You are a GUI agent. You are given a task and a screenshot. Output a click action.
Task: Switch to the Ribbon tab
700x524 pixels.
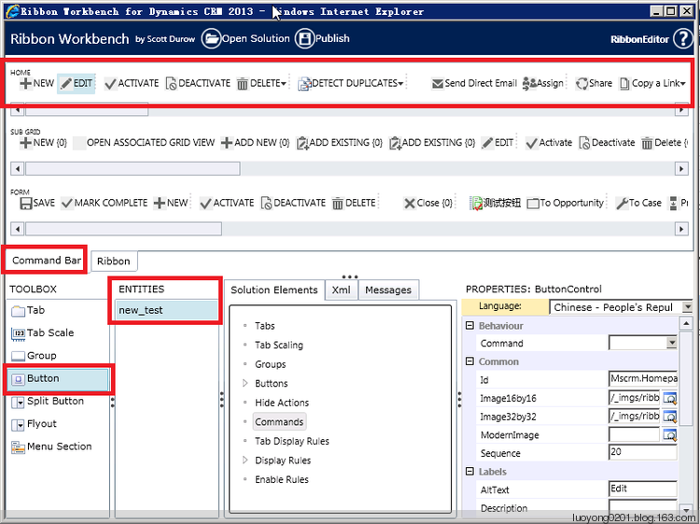[x=113, y=262]
